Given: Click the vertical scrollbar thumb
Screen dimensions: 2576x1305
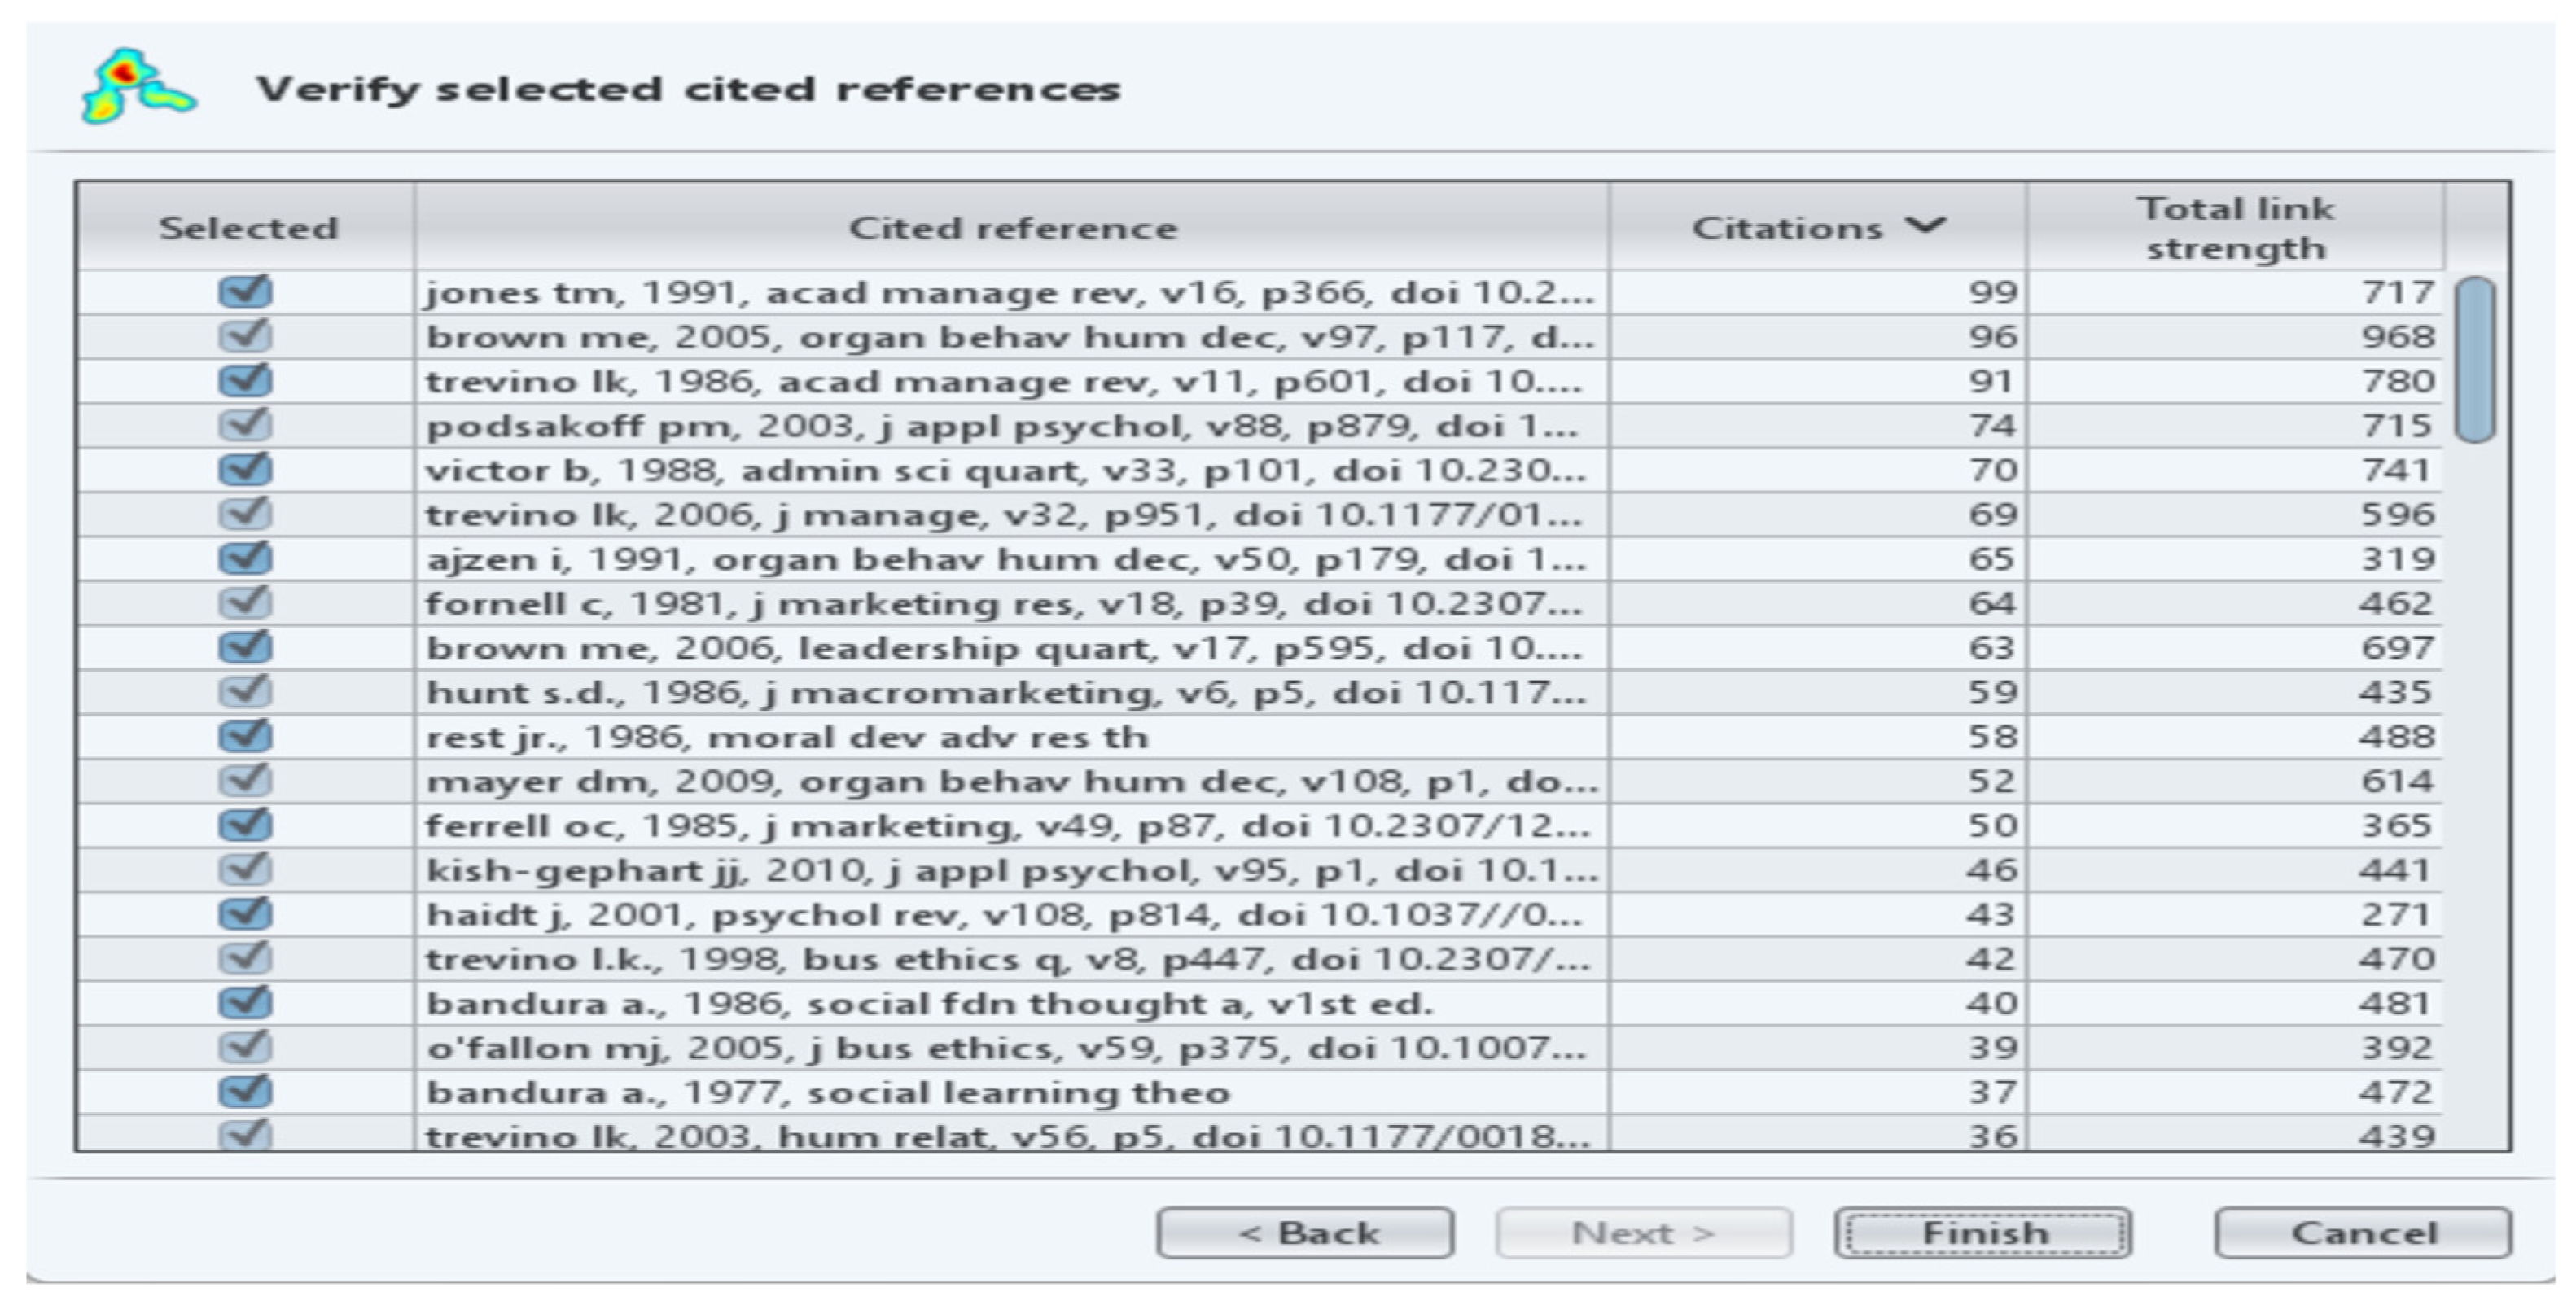Looking at the screenshot, I should click(2475, 360).
